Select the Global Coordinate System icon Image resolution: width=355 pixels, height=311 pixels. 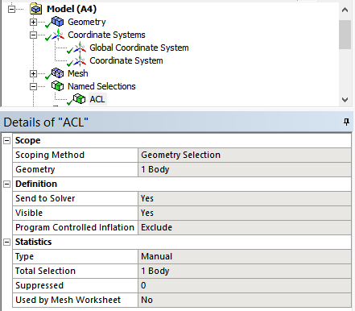80,48
